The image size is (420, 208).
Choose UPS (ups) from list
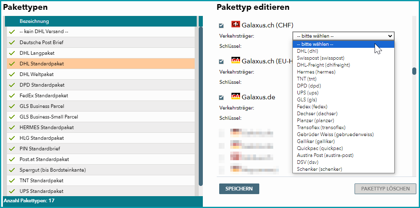click(x=344, y=93)
